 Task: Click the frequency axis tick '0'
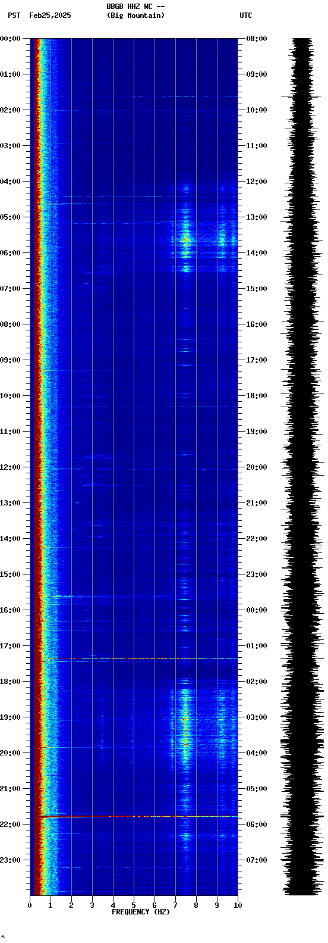[x=30, y=905]
